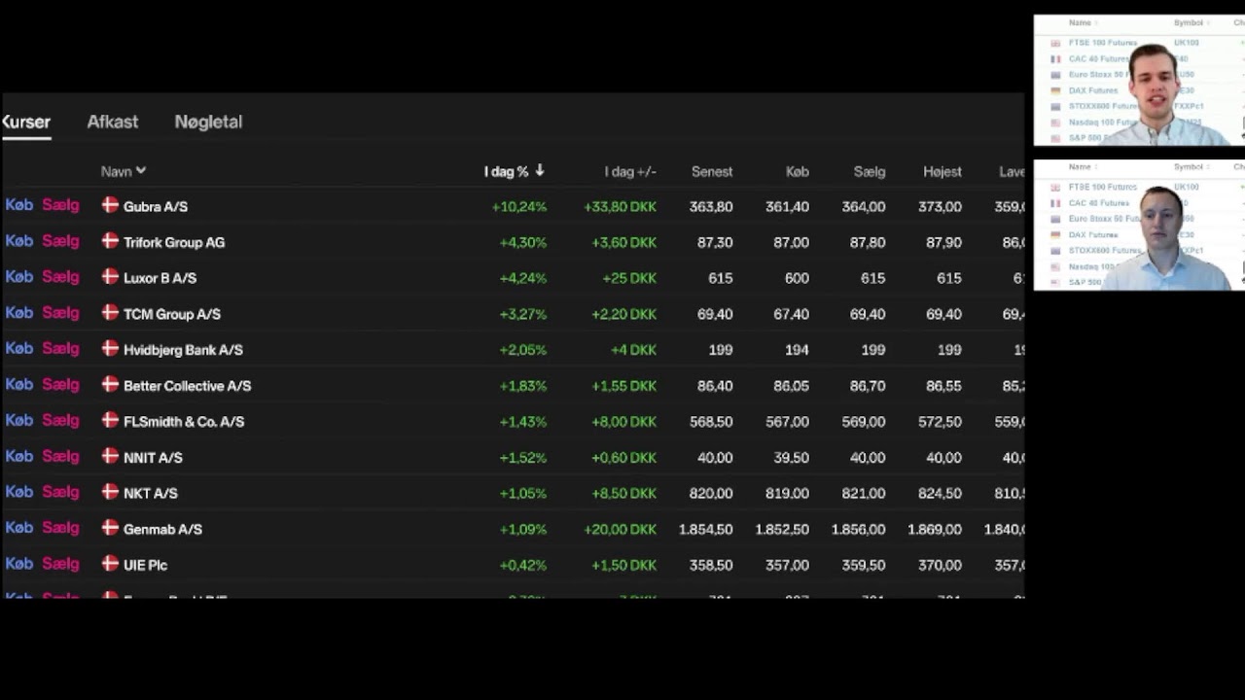1245x700 pixels.
Task: Click Sælg for Luxor B A/S
Action: click(x=60, y=277)
